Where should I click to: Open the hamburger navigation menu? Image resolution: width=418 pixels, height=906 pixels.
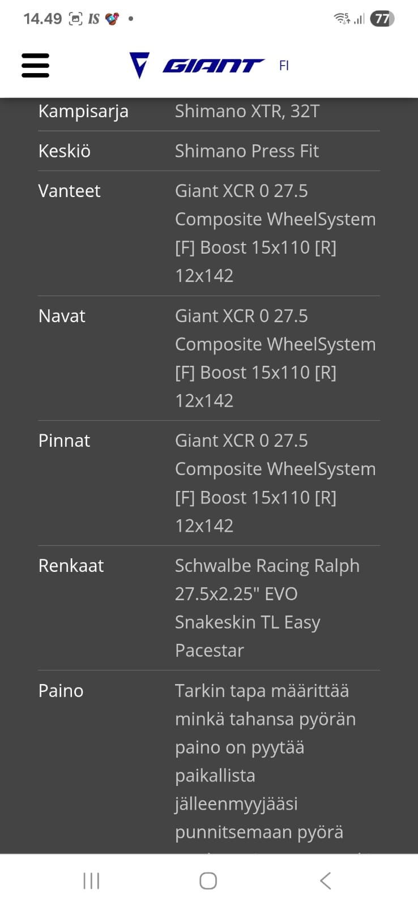pos(35,65)
